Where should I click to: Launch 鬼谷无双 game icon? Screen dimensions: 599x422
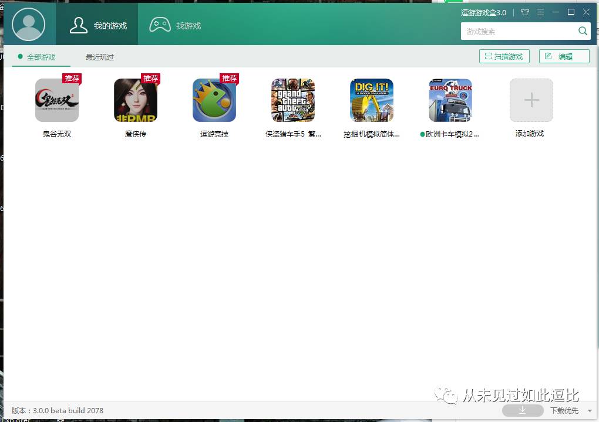coord(57,100)
